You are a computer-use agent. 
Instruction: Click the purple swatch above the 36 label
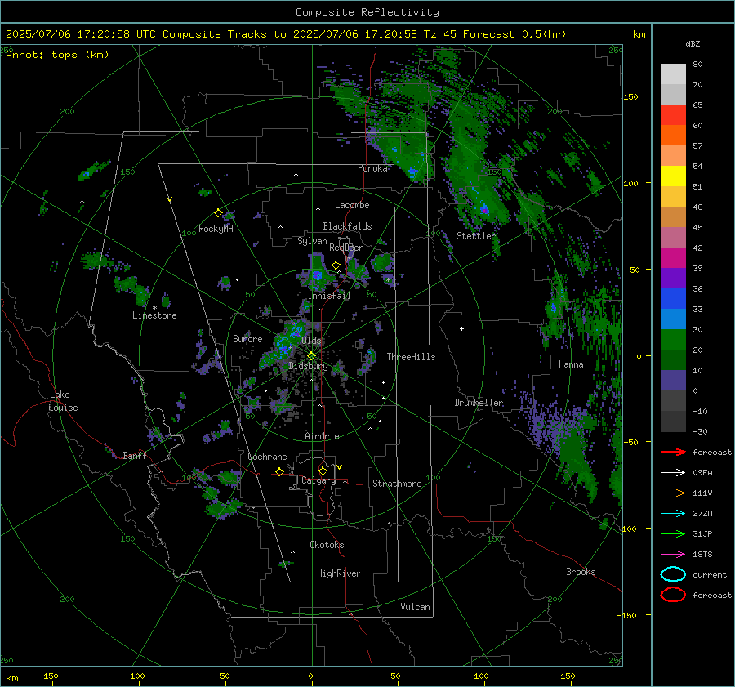click(673, 278)
